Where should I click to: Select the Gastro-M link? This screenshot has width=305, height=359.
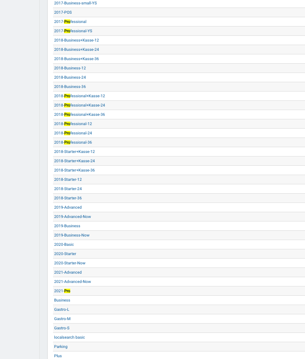62,319
